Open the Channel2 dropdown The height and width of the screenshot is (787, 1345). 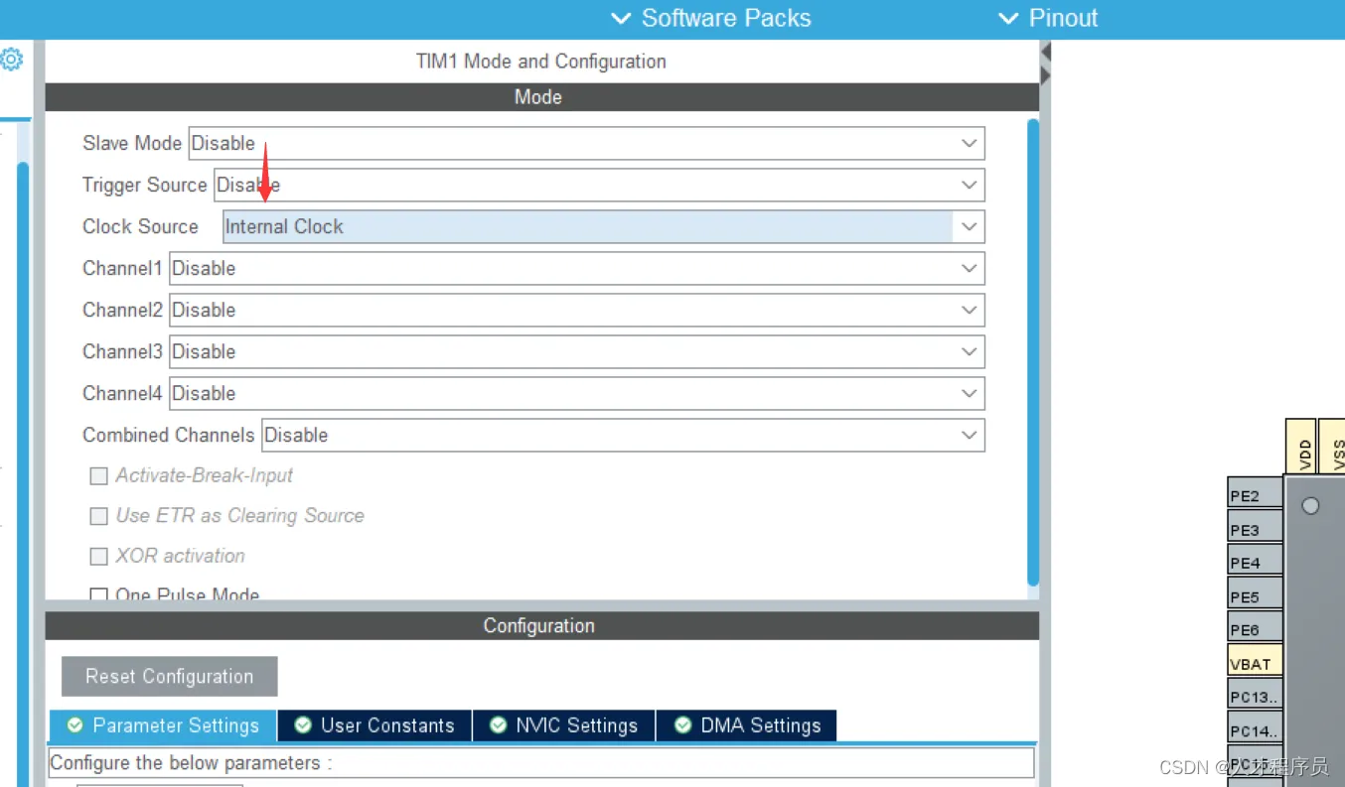[577, 310]
